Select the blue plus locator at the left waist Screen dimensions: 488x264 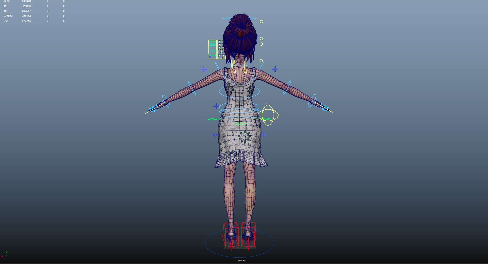point(216,106)
